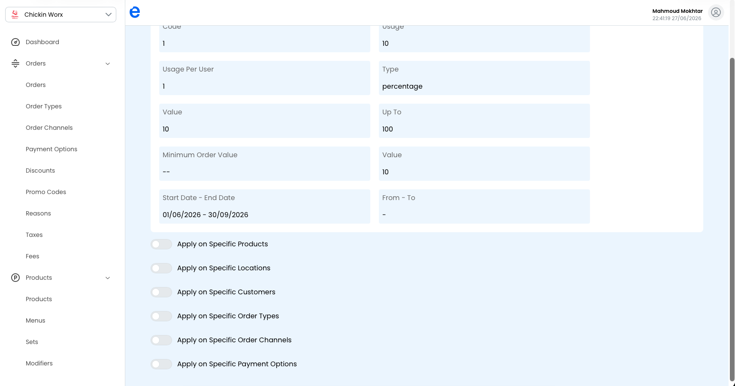The height and width of the screenshot is (386, 735).
Task: Open the user profile avatar icon
Action: point(716,12)
